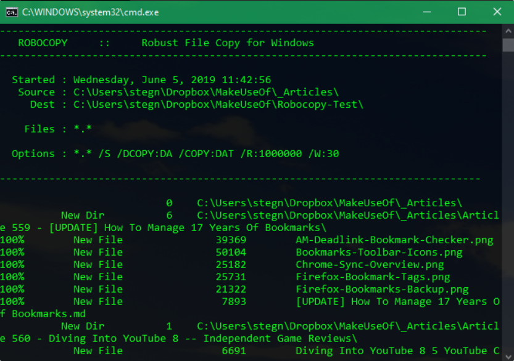
Task: Maximize the cmd.exe window
Action: point(462,12)
